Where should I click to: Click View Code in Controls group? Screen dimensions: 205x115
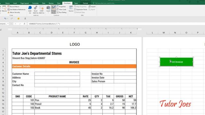click(61, 10)
